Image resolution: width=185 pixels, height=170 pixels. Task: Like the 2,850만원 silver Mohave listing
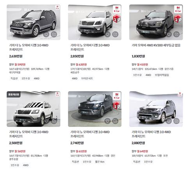[x=107, y=34]
